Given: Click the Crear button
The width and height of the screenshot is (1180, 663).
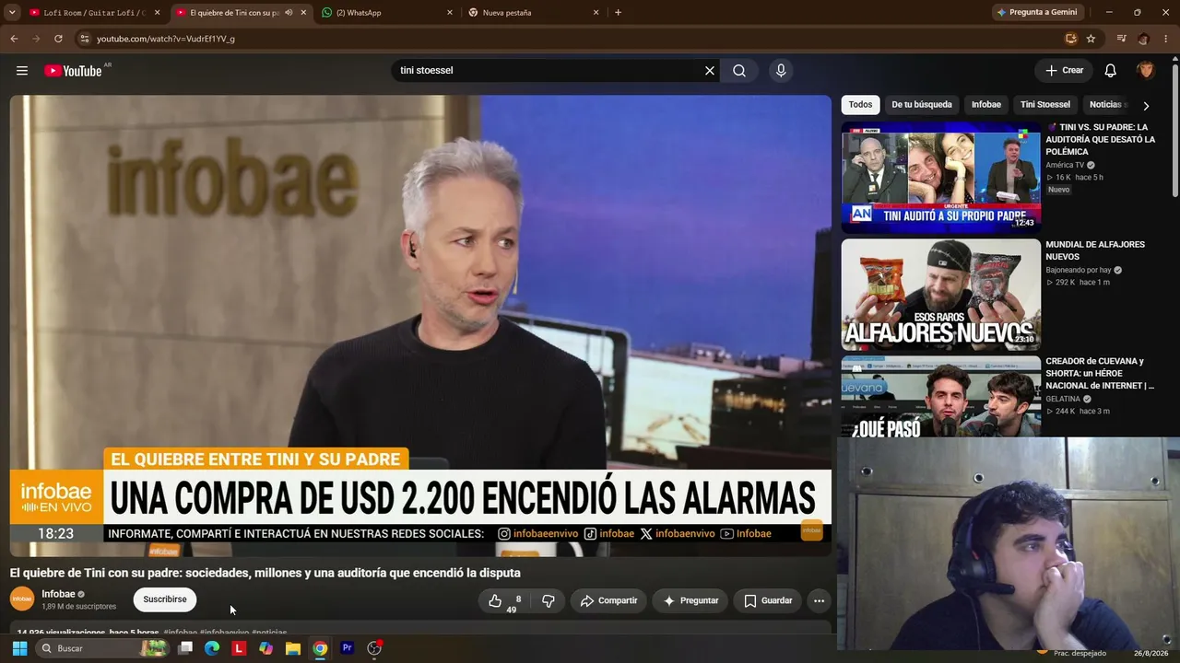Looking at the screenshot, I should (1064, 71).
